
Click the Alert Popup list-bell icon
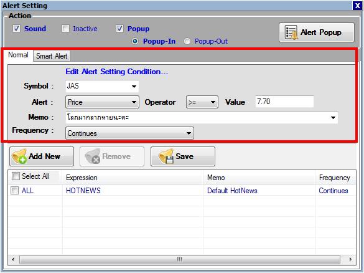click(x=291, y=32)
